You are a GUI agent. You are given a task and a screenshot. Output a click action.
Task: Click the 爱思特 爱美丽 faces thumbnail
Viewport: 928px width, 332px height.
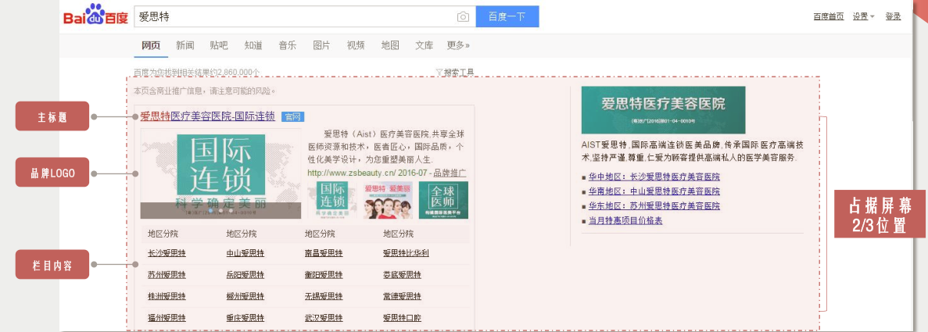tap(389, 200)
